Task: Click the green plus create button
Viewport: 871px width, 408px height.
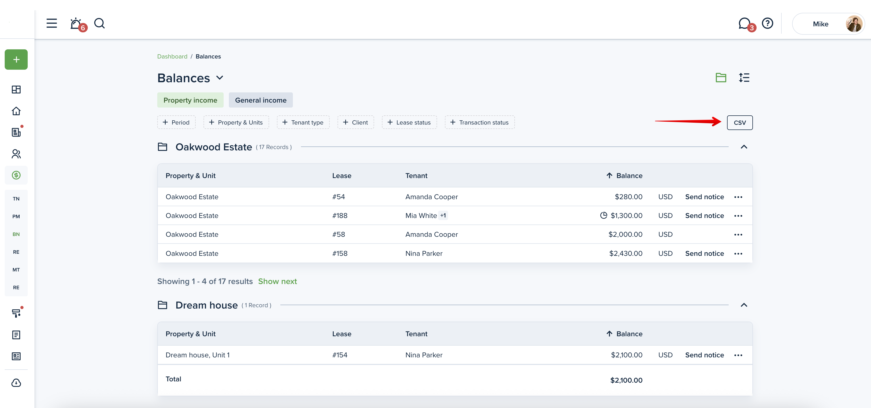Action: 16,60
